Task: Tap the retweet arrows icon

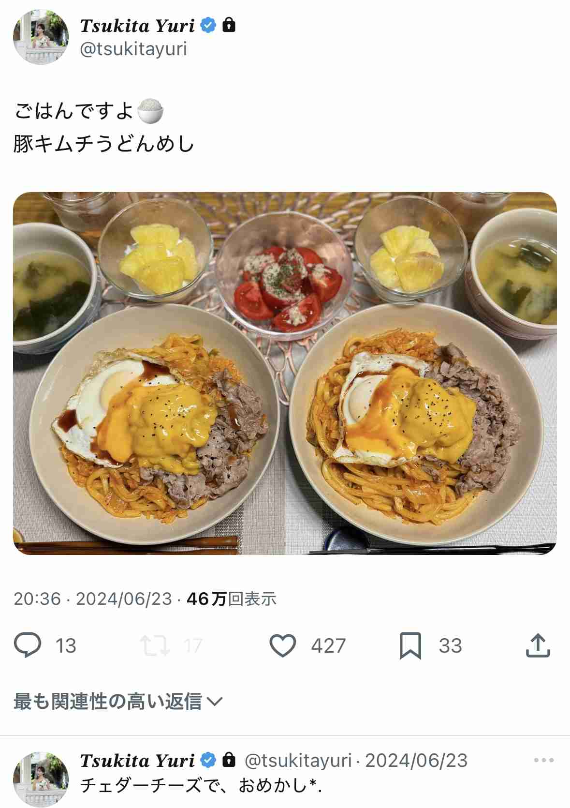Action: point(155,645)
